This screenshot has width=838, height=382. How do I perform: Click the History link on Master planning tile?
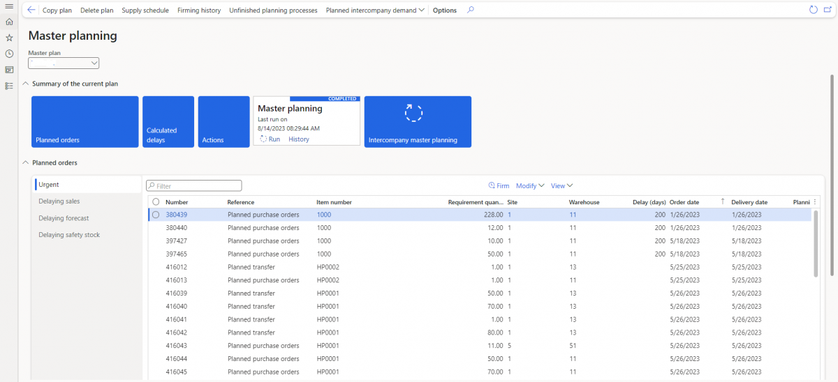298,139
